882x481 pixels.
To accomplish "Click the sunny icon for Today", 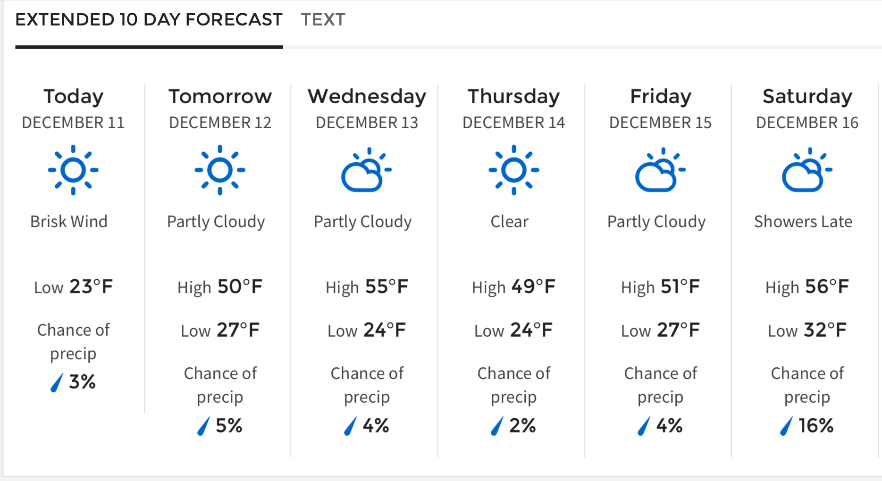I will (x=73, y=170).
